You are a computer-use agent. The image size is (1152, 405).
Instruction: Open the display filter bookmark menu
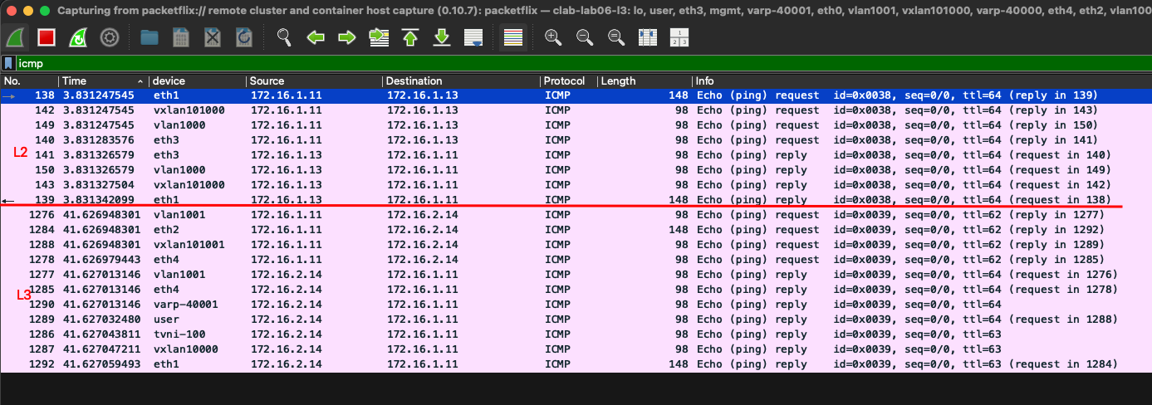coord(8,63)
